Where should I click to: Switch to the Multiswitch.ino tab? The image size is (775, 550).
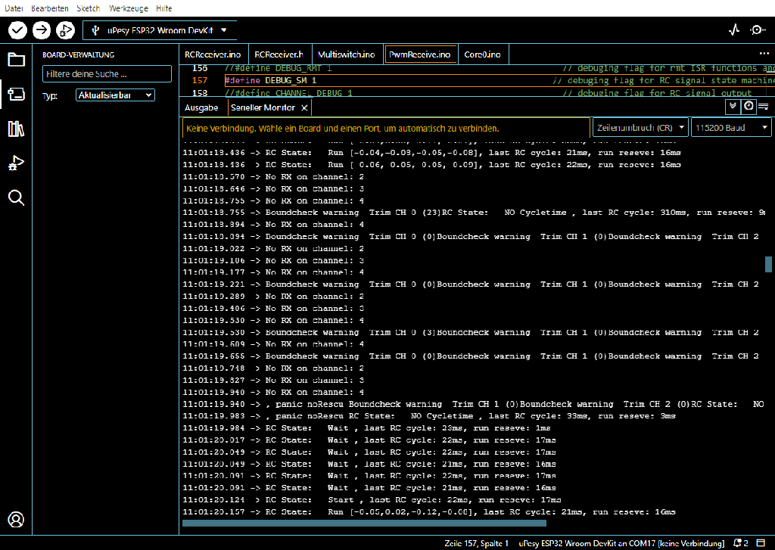point(346,54)
